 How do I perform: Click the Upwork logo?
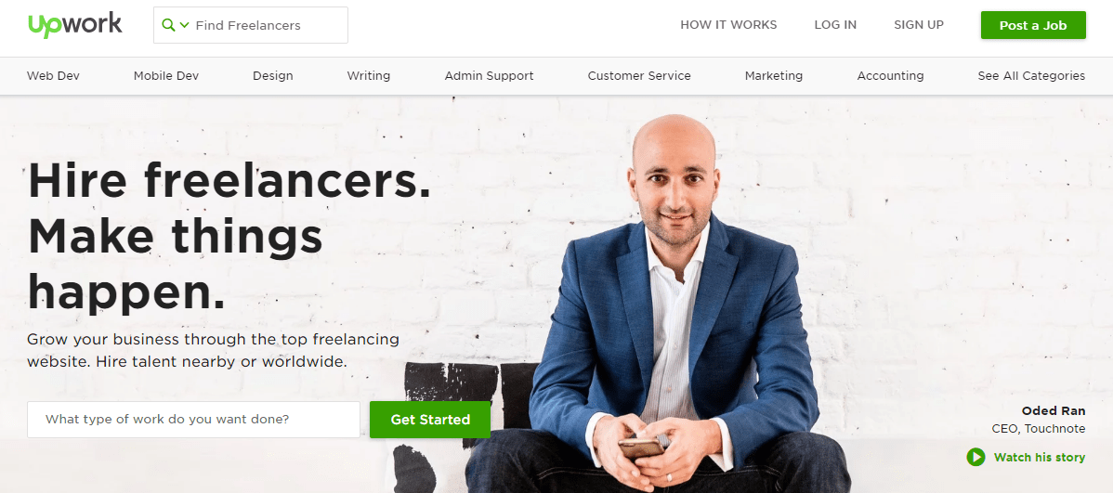click(x=75, y=24)
